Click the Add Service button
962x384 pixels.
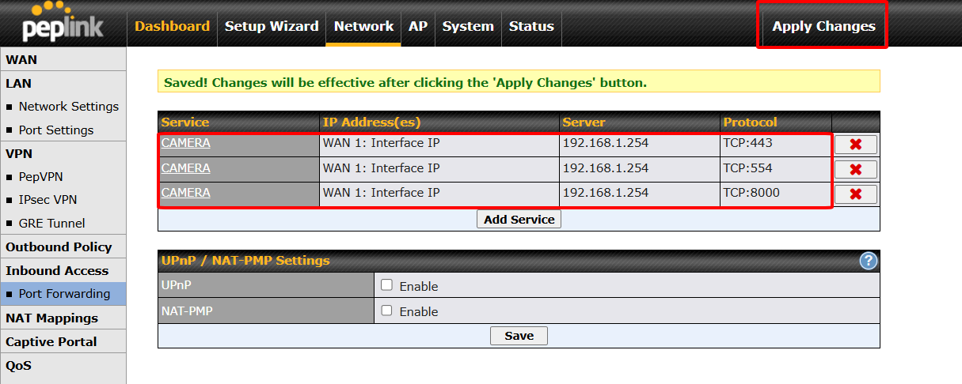(519, 219)
